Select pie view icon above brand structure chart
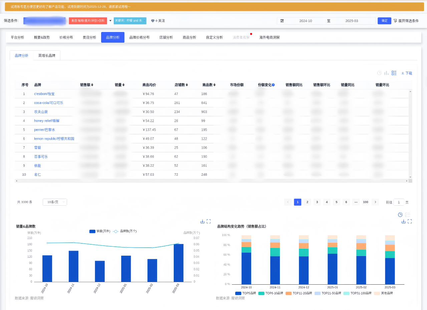 [x=400, y=215]
